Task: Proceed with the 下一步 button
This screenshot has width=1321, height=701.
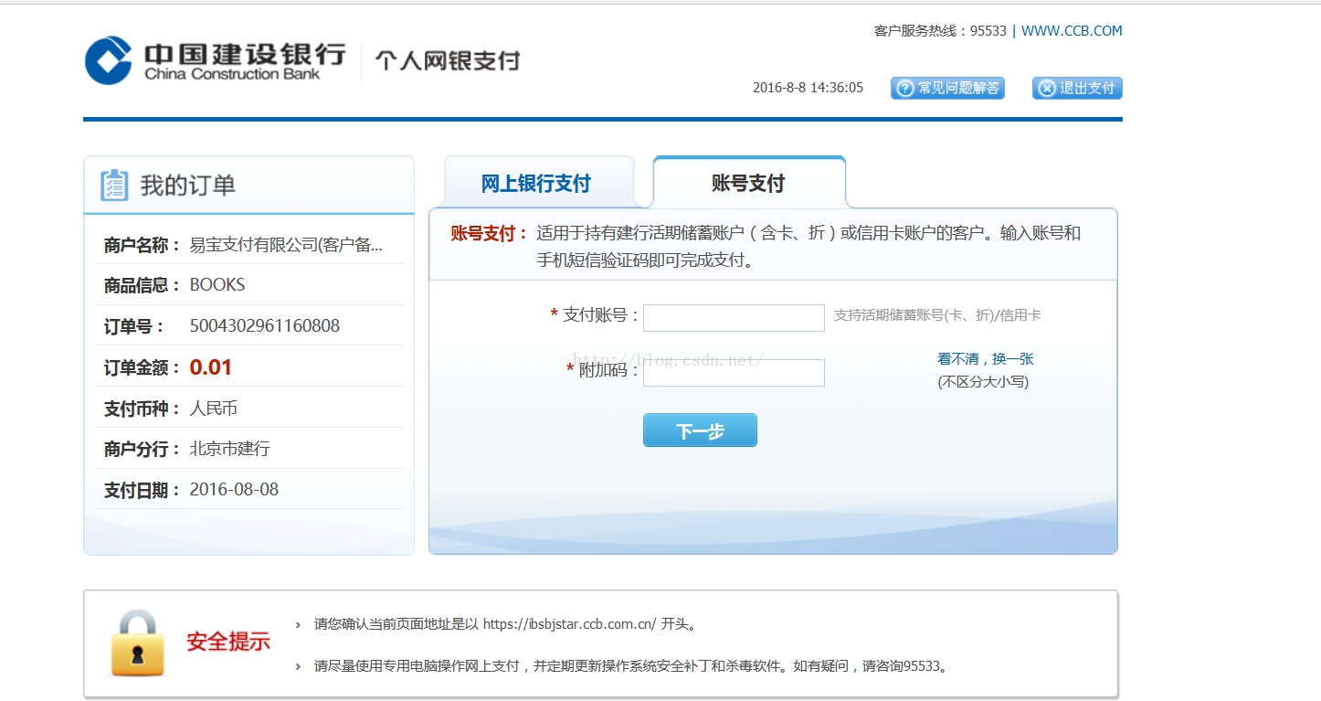Action: [x=700, y=430]
